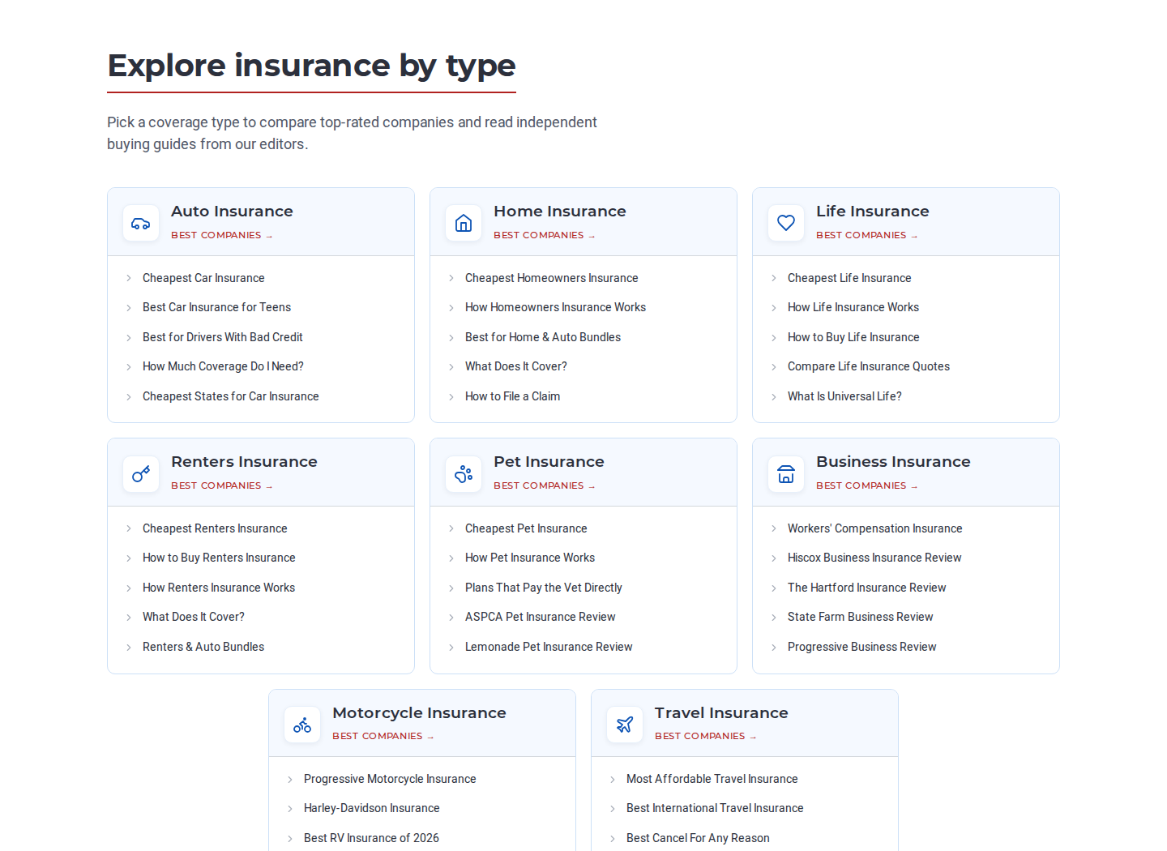Read How Life Insurance Works
This screenshot has height=851, width=1167.
click(x=853, y=307)
